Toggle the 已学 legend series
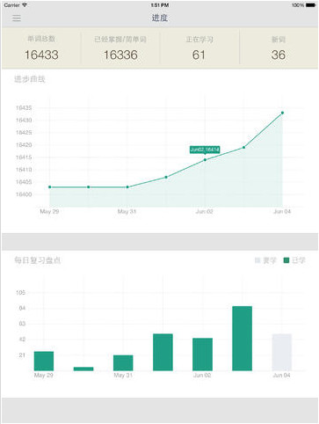This screenshot has height=424, width=319. (294, 260)
